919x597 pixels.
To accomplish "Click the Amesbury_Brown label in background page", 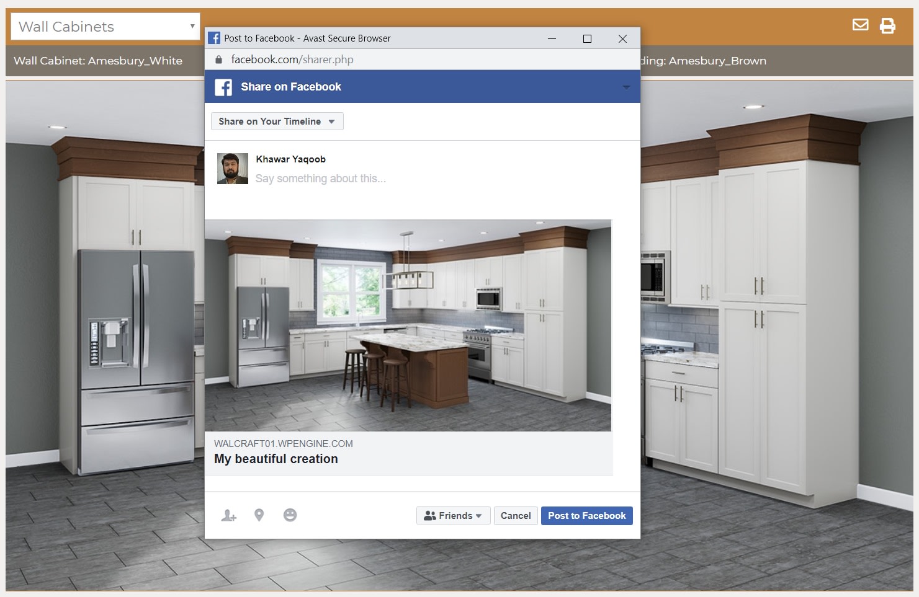I will [x=717, y=61].
